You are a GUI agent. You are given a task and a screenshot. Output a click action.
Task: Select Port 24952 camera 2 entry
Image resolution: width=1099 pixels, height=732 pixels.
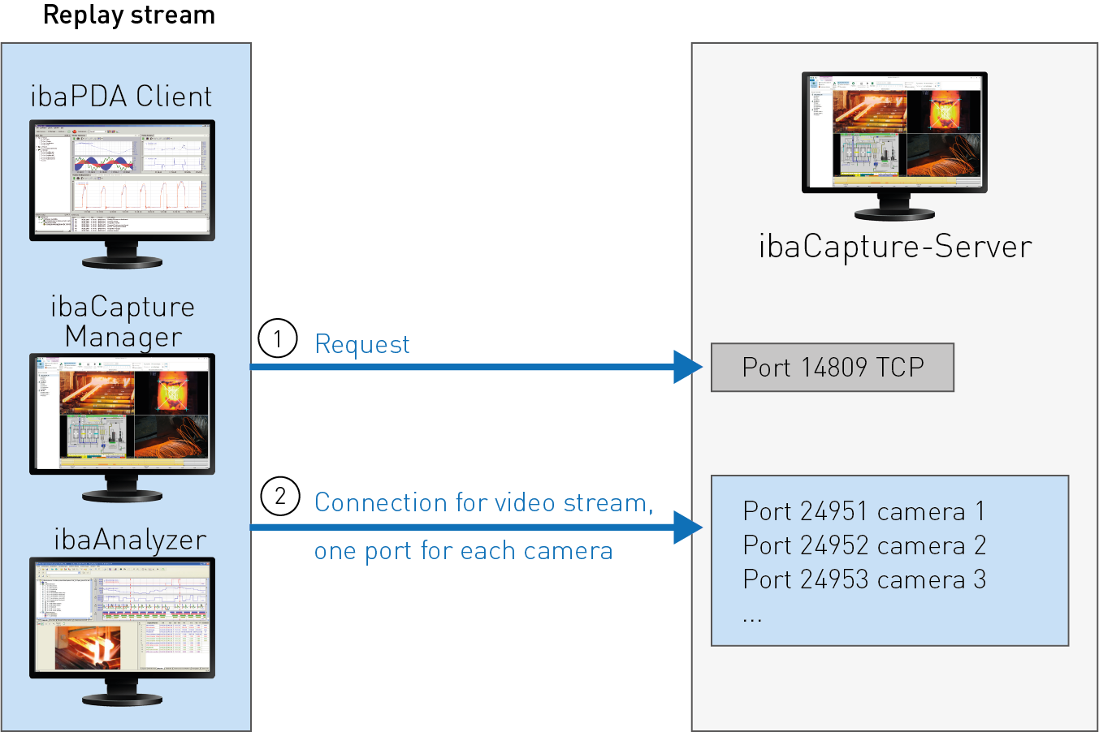tap(863, 545)
